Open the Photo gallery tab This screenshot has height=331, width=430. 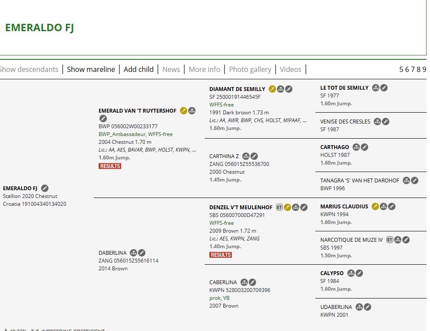(x=250, y=69)
